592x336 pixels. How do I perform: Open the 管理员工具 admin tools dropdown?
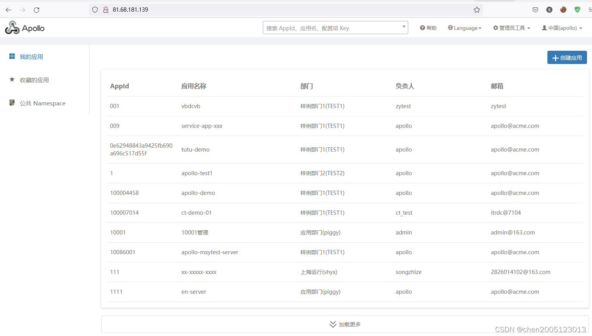click(511, 28)
